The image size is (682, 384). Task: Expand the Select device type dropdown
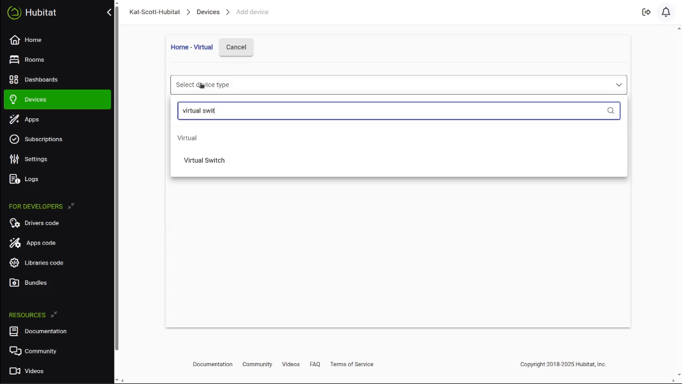(399, 85)
